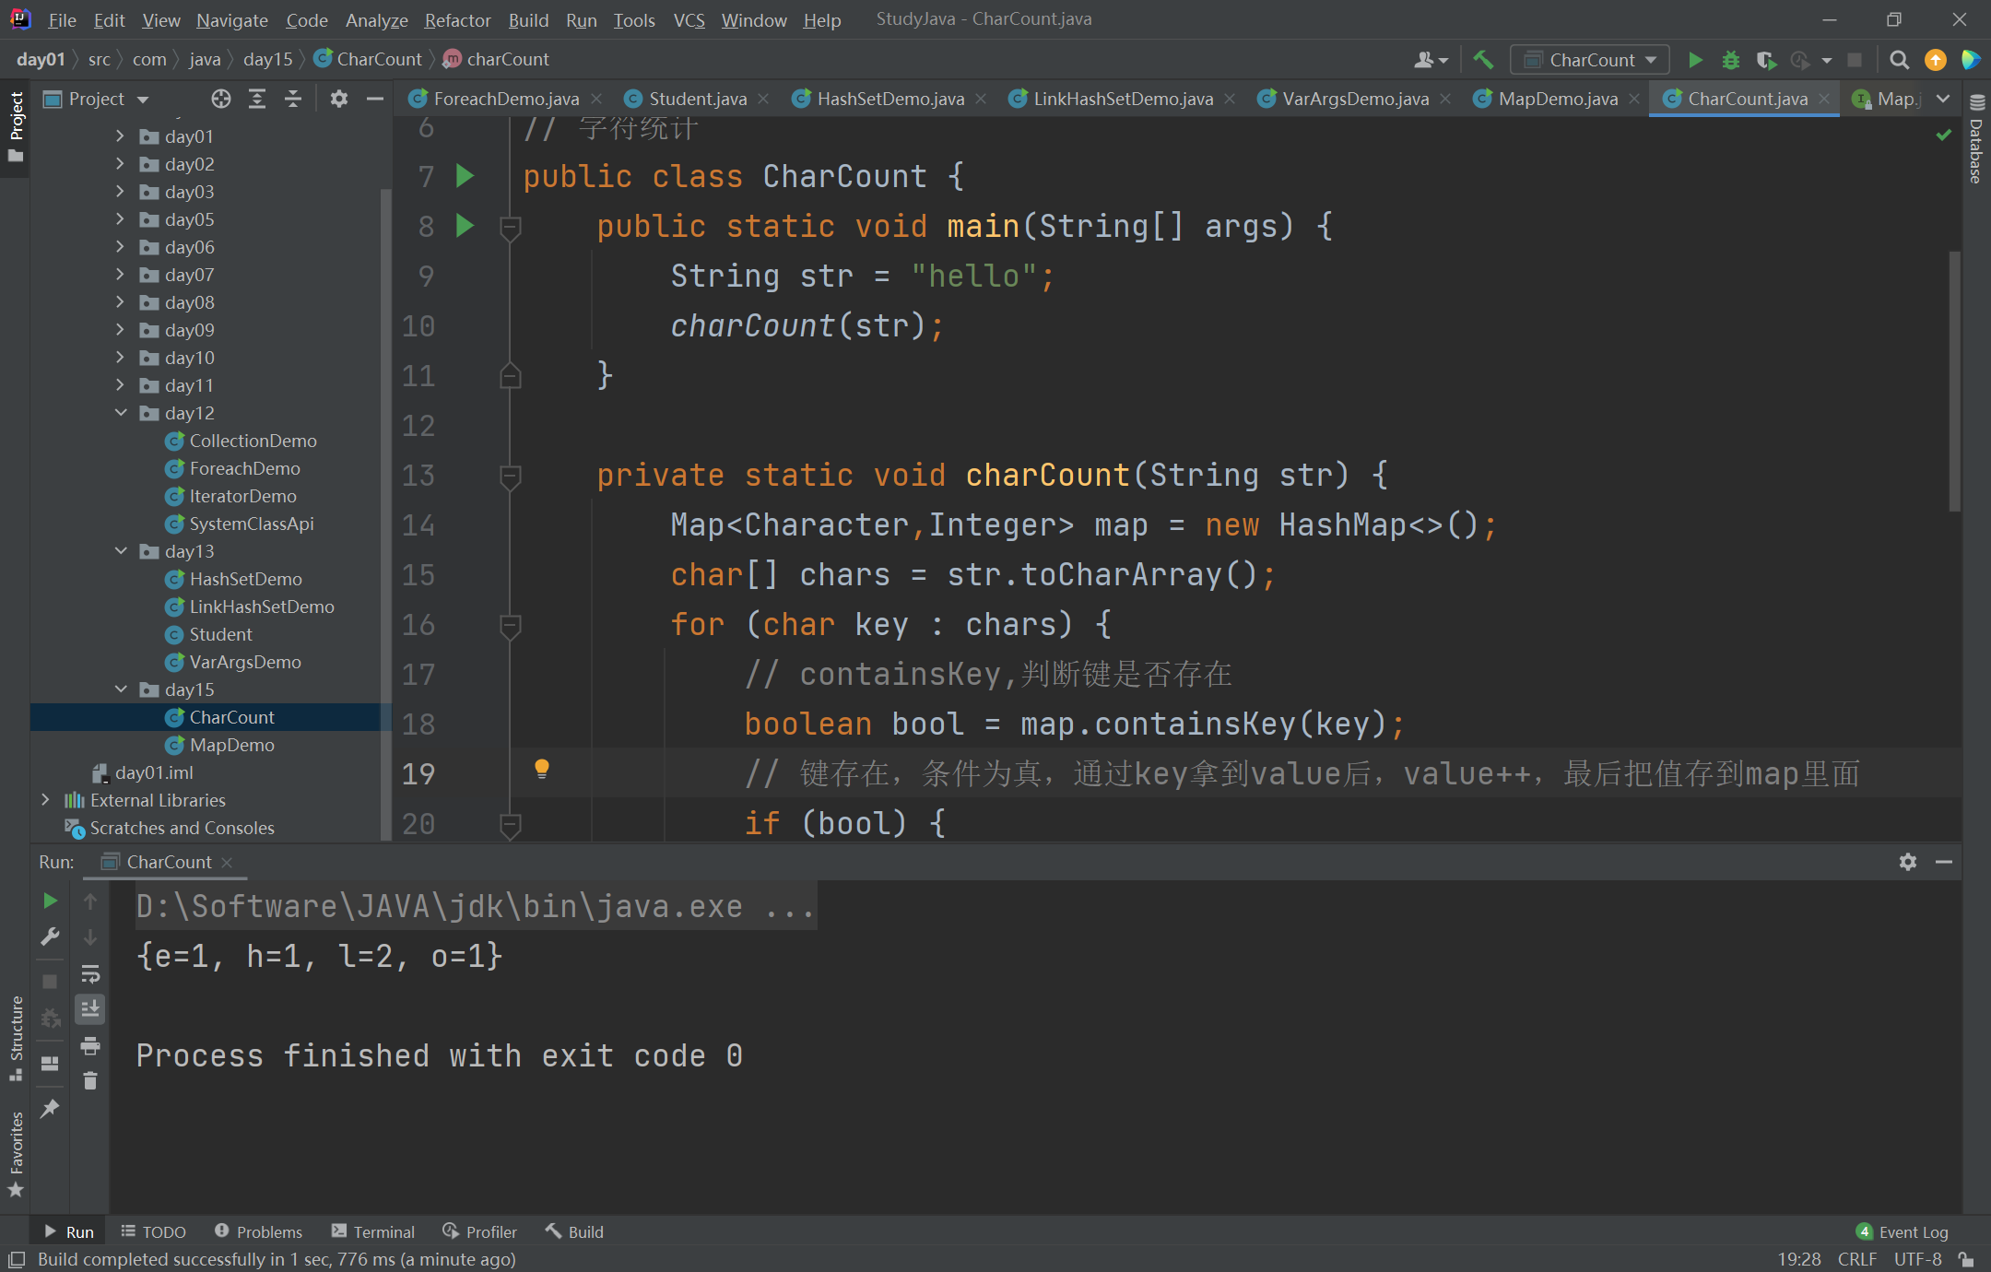Toggle soft-wrap in the Run console
This screenshot has height=1272, width=1991.
tap(89, 972)
